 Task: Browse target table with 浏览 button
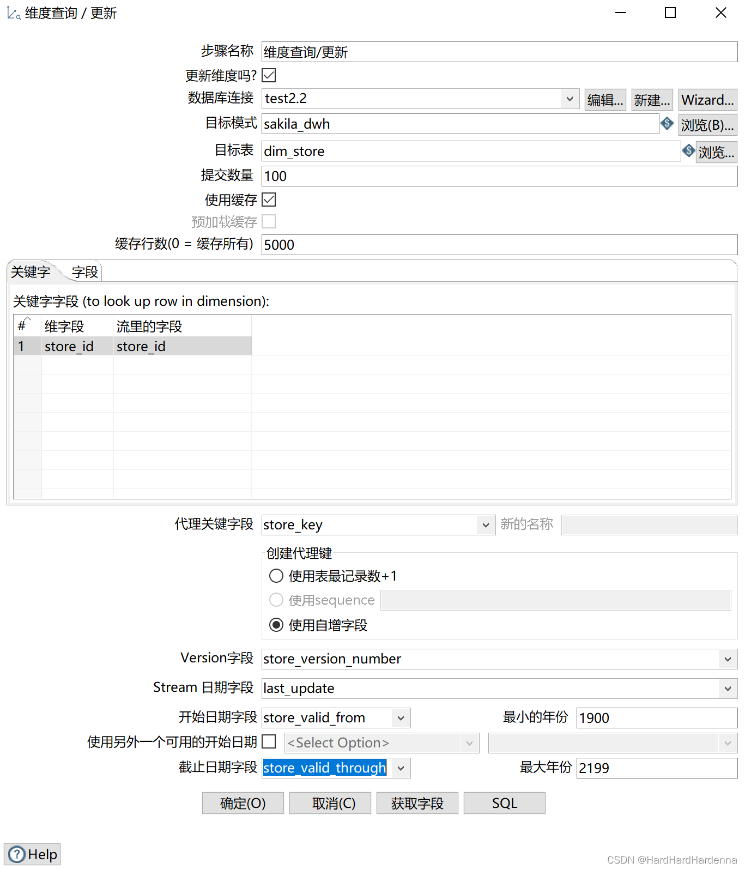(716, 152)
